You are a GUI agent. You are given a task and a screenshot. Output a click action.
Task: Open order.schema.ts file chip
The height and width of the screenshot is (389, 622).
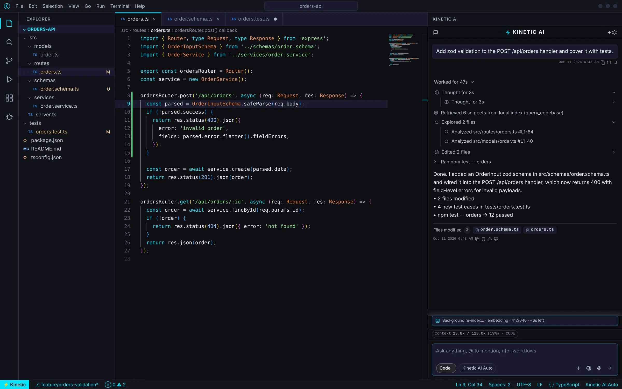click(497, 230)
